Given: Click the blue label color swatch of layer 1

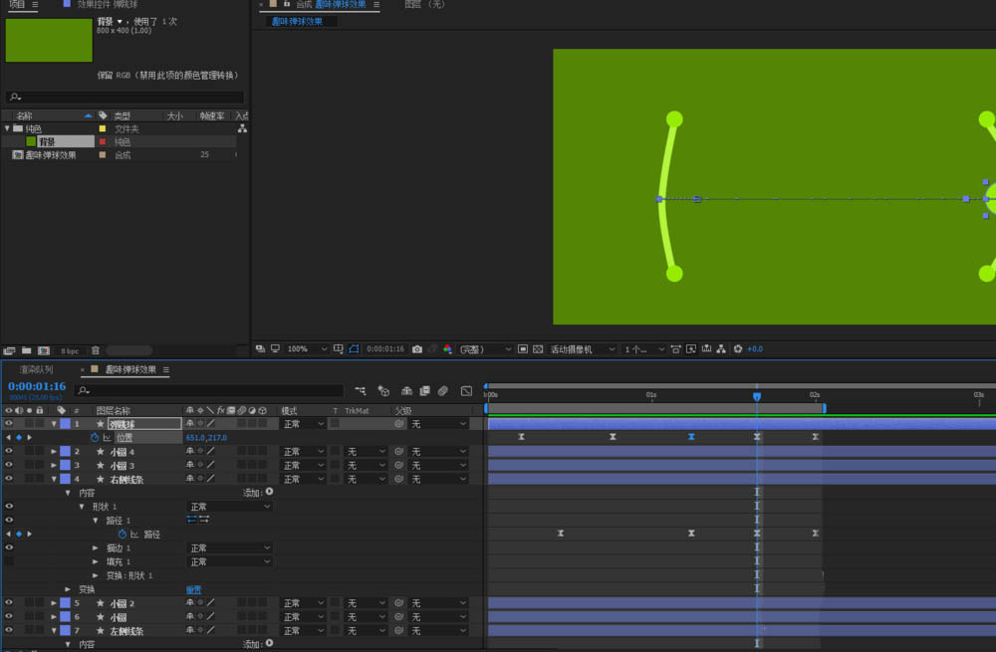Looking at the screenshot, I should pos(65,423).
